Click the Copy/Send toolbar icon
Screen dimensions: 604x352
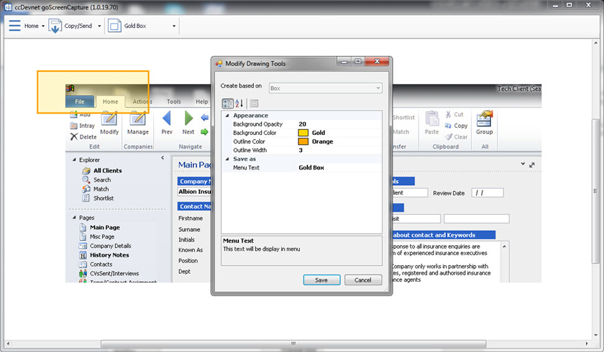(55, 26)
